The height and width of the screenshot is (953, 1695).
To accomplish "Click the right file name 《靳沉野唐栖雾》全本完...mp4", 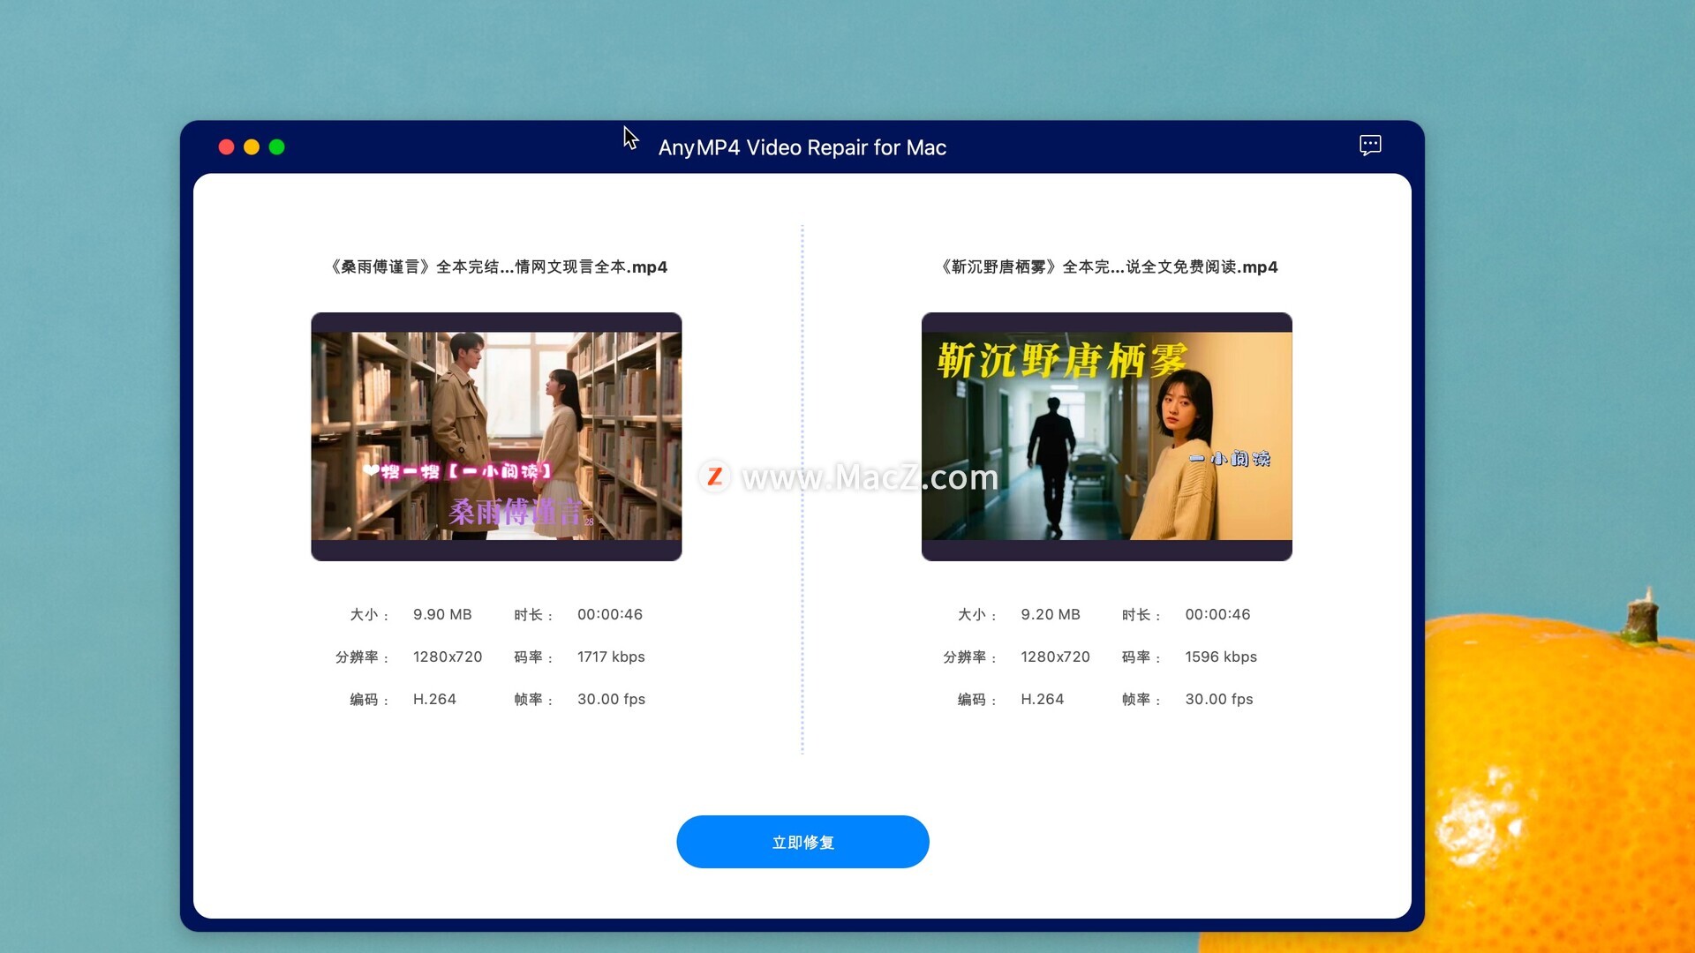I will [1108, 266].
